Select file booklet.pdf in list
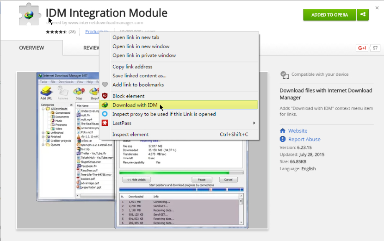 (86, 179)
